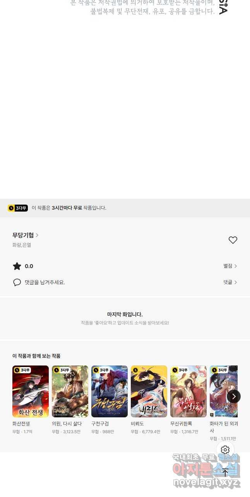Click the 비뢰도 title link
250x497 pixels.
click(137, 424)
